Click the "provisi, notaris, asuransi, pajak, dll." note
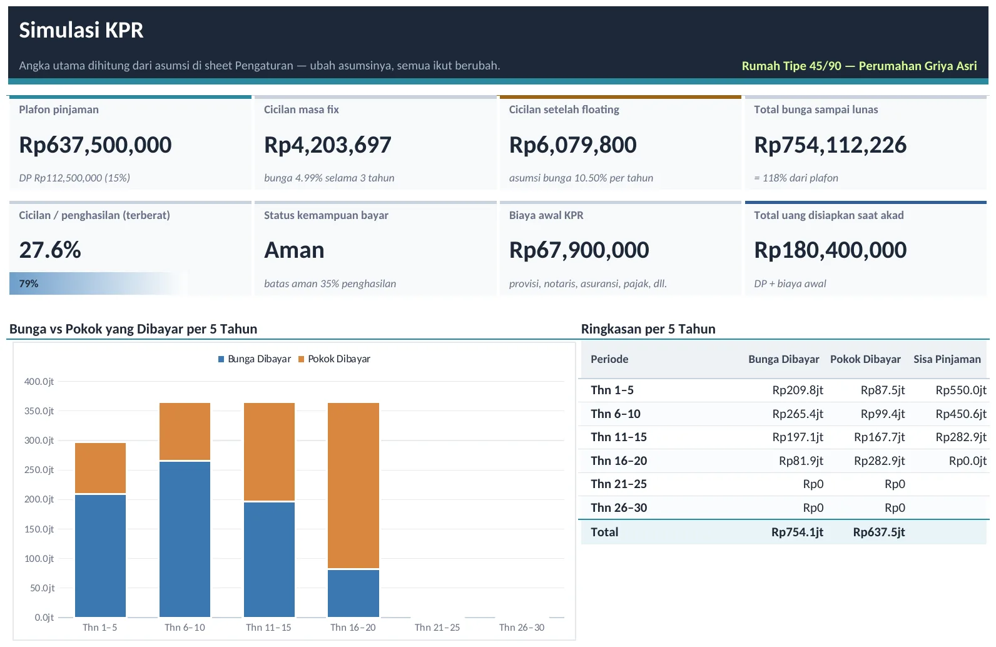 [588, 283]
